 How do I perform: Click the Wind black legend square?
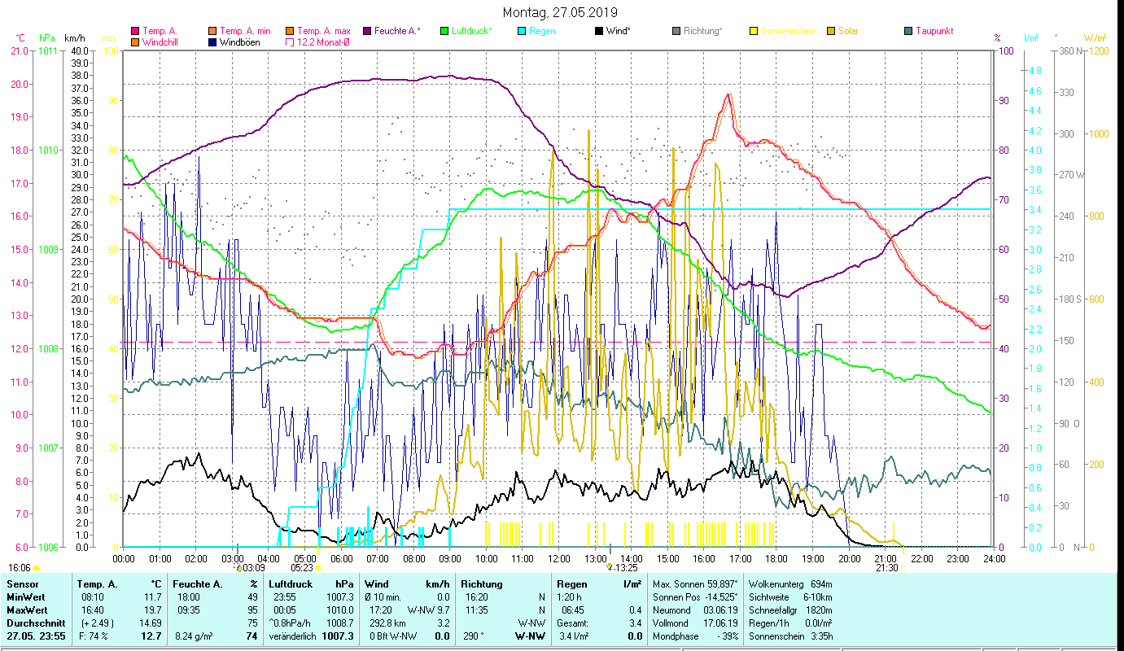(x=599, y=31)
